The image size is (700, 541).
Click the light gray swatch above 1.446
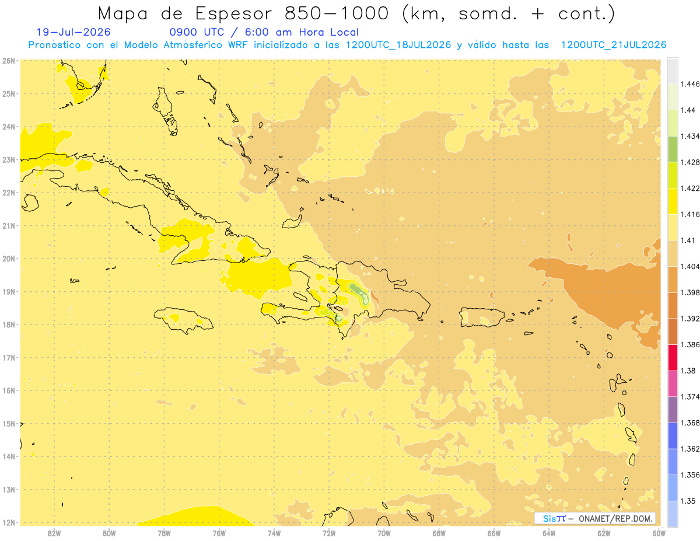tap(673, 71)
